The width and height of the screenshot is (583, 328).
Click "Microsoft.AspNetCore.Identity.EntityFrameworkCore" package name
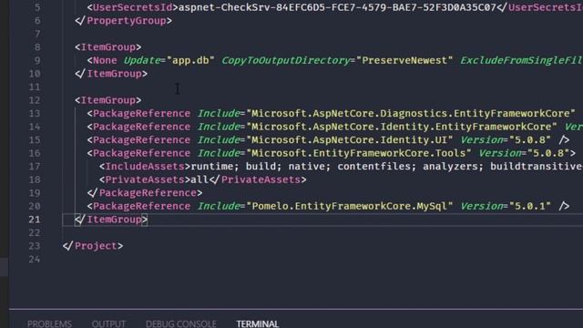(401, 127)
